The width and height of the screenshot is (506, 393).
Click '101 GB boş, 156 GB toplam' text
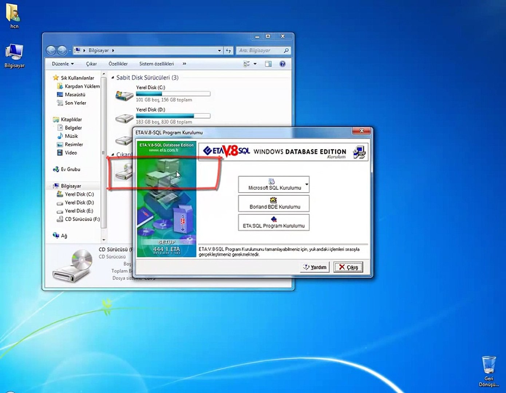pyautogui.click(x=164, y=100)
